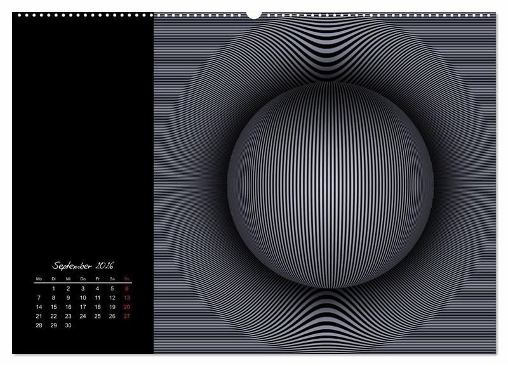Screen dimensions: 508x366
Task: Click date 4 in the calendar
Action: click(98, 289)
